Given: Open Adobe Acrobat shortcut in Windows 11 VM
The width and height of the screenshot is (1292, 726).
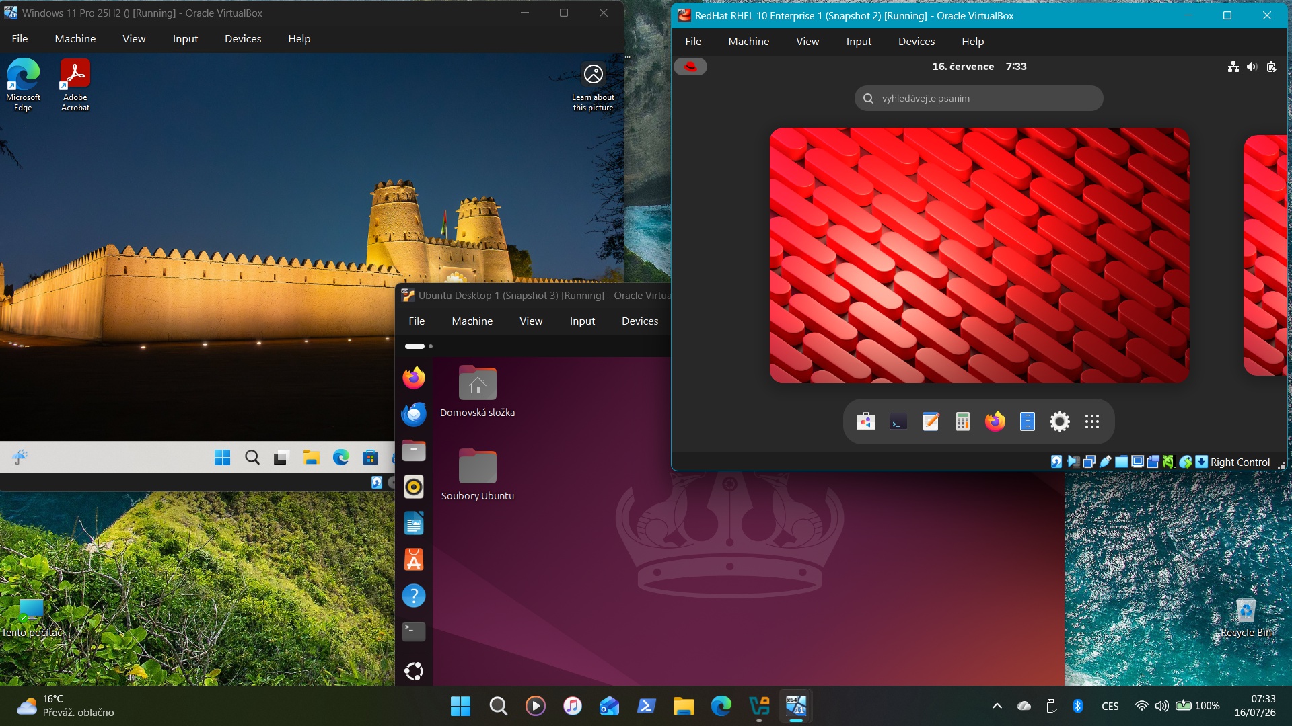Looking at the screenshot, I should [x=75, y=85].
